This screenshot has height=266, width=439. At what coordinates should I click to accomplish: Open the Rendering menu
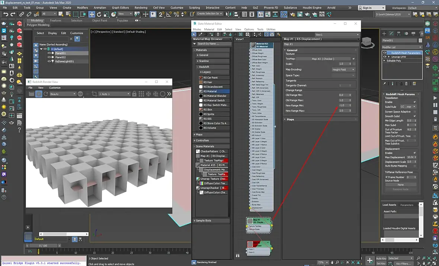[141, 7]
